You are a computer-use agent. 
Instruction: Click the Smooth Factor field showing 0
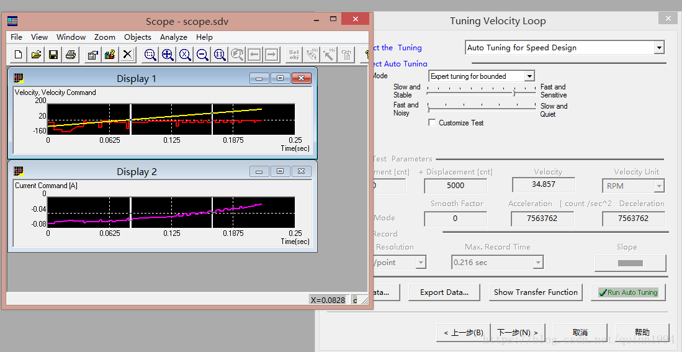click(x=455, y=219)
